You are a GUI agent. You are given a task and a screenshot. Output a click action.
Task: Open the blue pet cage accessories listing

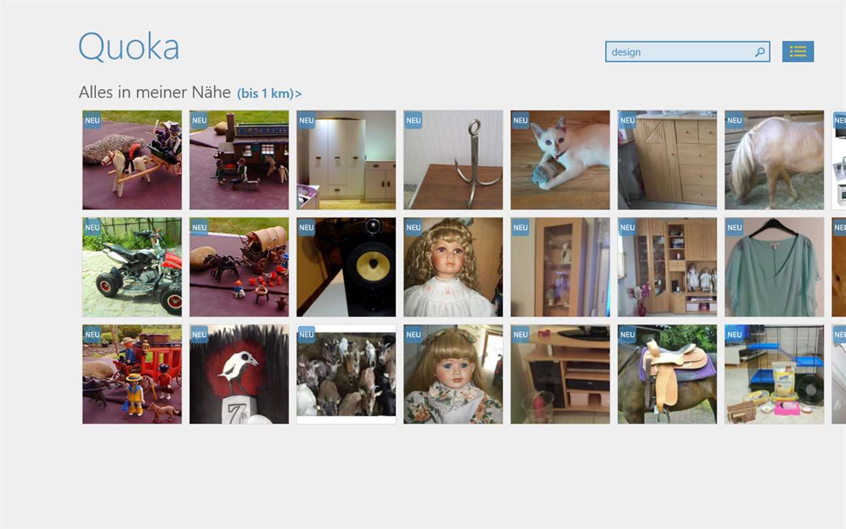774,374
